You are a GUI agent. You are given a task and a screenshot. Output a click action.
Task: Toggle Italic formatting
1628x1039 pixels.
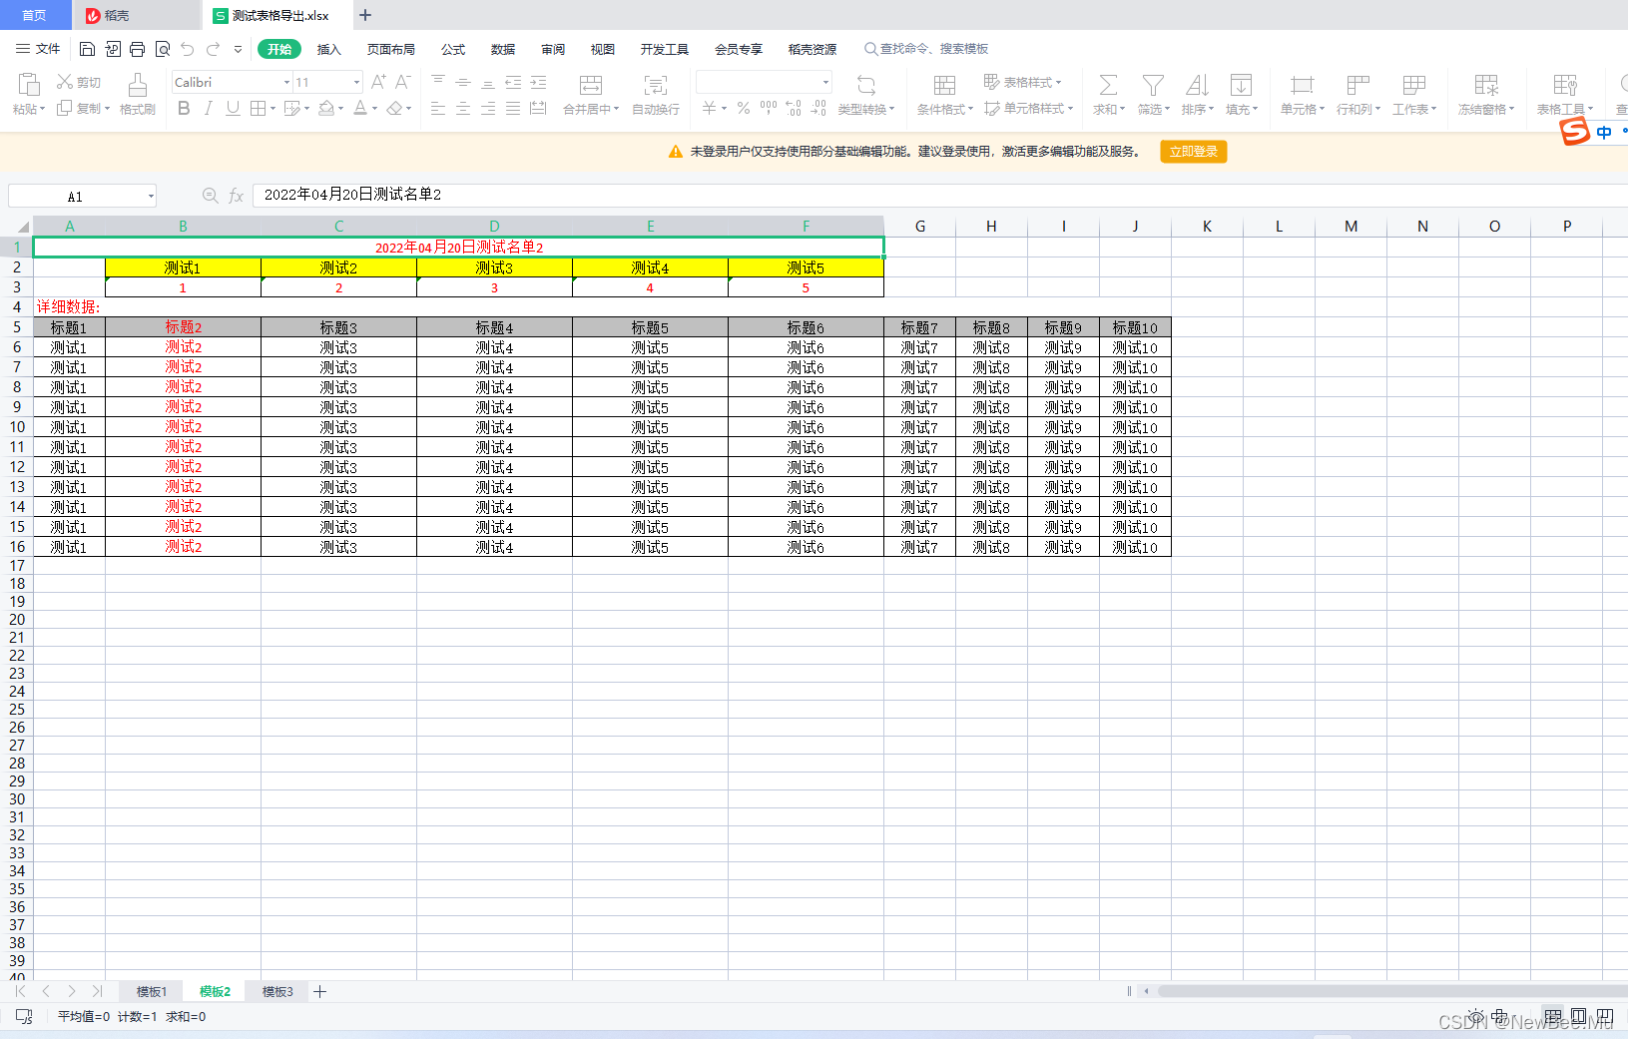click(208, 108)
